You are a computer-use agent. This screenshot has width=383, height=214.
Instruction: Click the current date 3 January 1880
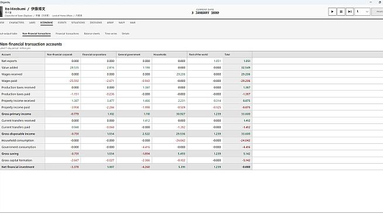[205, 13]
